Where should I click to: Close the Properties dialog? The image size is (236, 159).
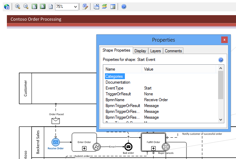pos(224,40)
